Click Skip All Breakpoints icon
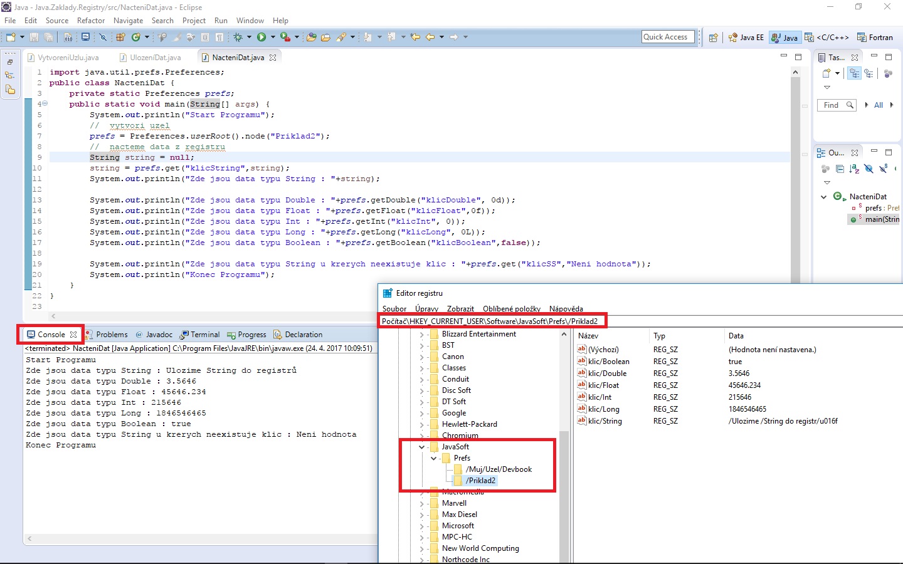The width and height of the screenshot is (903, 564). click(x=103, y=38)
